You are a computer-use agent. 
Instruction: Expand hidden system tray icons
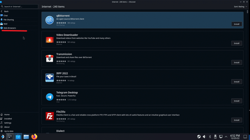(x=226, y=137)
